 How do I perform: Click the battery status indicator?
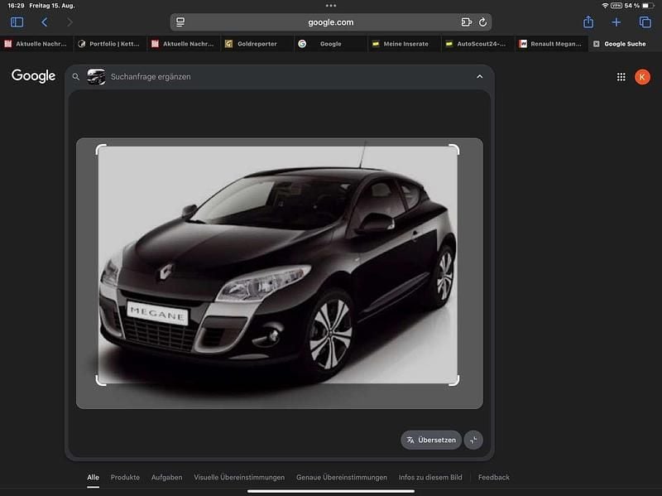click(x=649, y=6)
